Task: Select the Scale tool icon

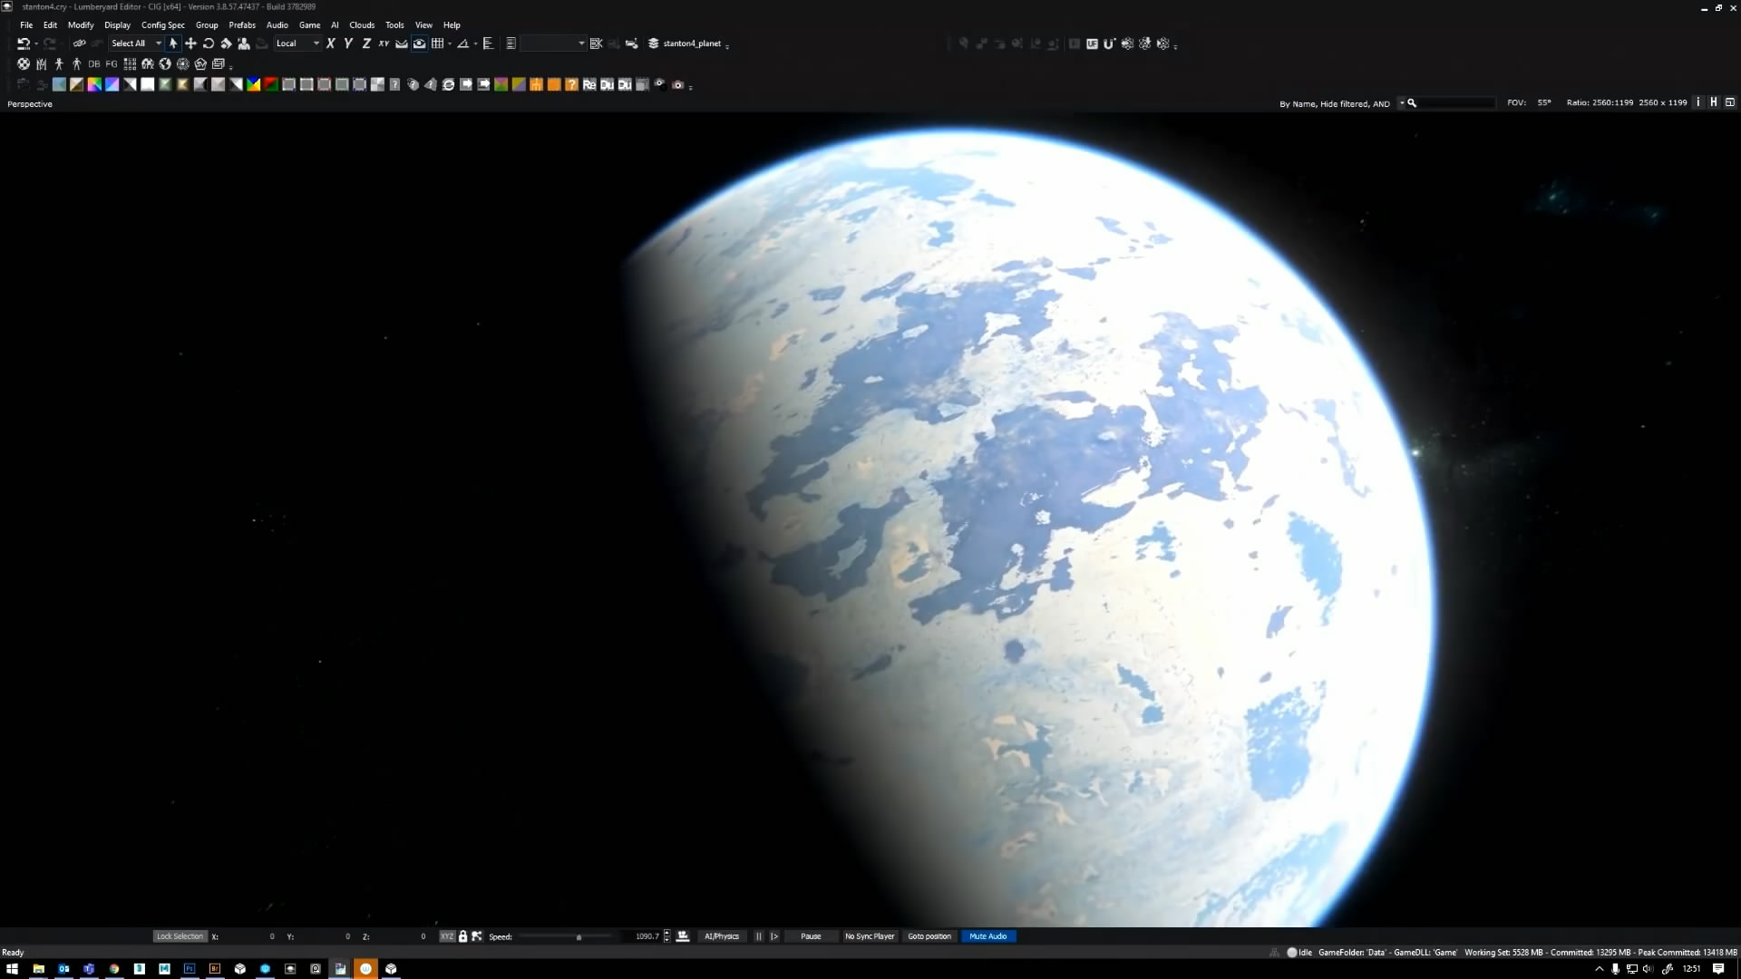Action: pos(226,44)
